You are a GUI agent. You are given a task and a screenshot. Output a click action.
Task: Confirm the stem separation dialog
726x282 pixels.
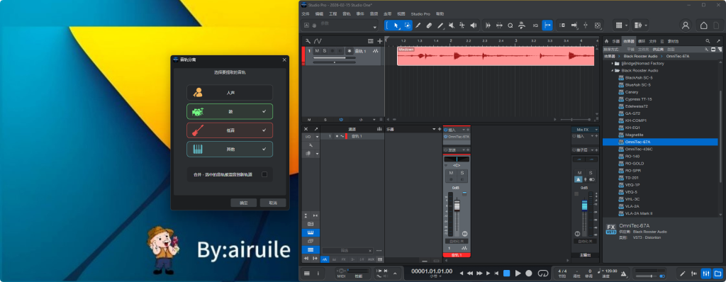click(244, 203)
